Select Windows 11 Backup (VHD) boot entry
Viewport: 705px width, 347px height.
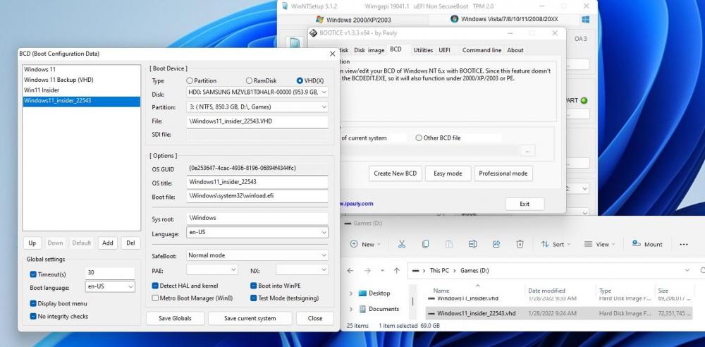(59, 80)
